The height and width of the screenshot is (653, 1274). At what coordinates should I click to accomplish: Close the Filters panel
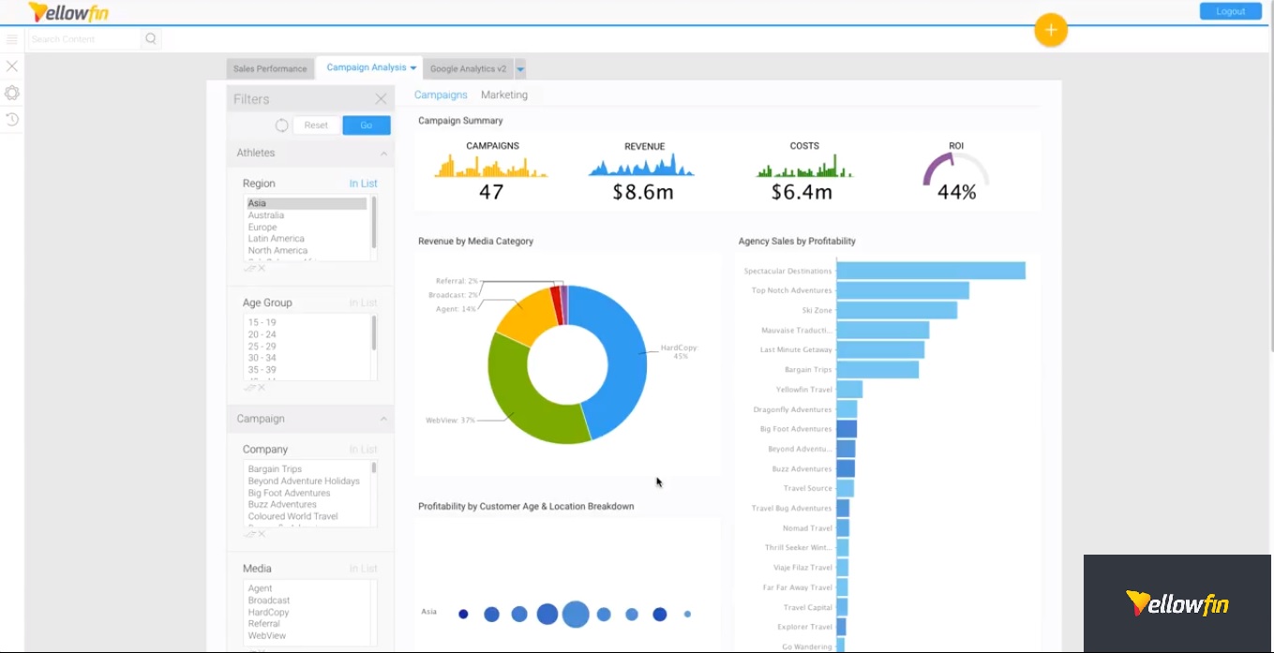click(381, 98)
